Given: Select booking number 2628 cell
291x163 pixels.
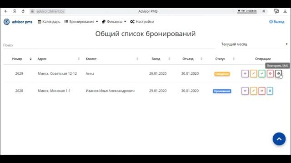Looking at the screenshot, I should [x=19, y=91].
